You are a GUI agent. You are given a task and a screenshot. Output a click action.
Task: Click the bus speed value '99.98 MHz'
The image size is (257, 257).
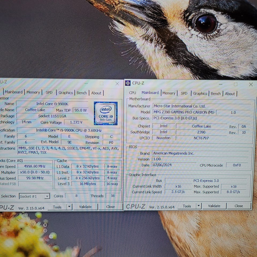35,178
